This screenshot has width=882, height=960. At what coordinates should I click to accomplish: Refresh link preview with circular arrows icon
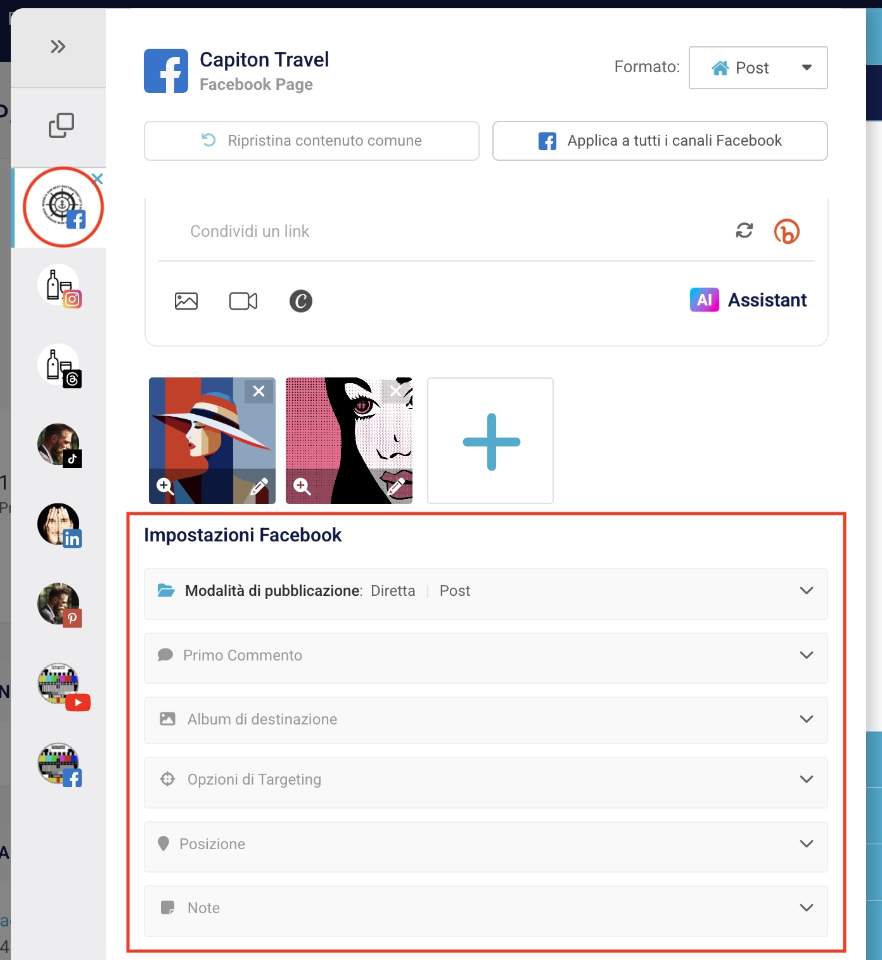[x=744, y=231]
